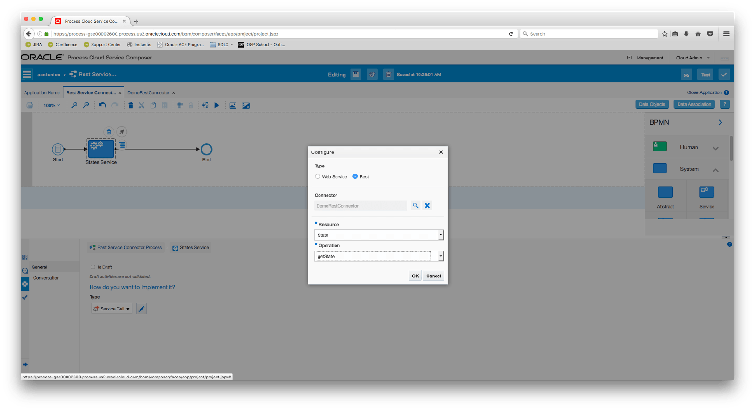This screenshot has width=755, height=410.
Task: Click the add swimlane icon
Action: coord(205,105)
